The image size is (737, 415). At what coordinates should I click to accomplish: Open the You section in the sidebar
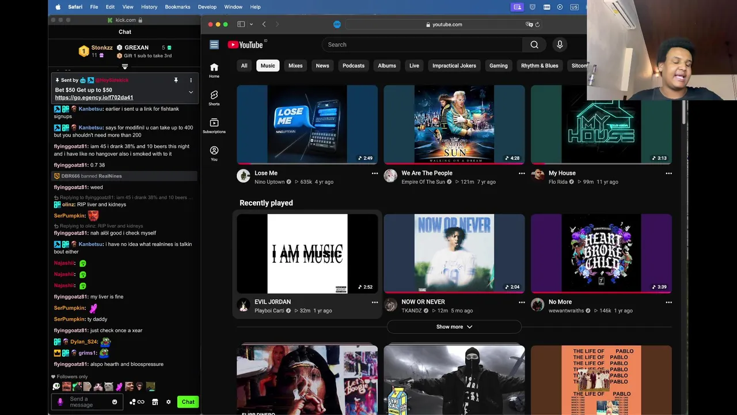[214, 153]
